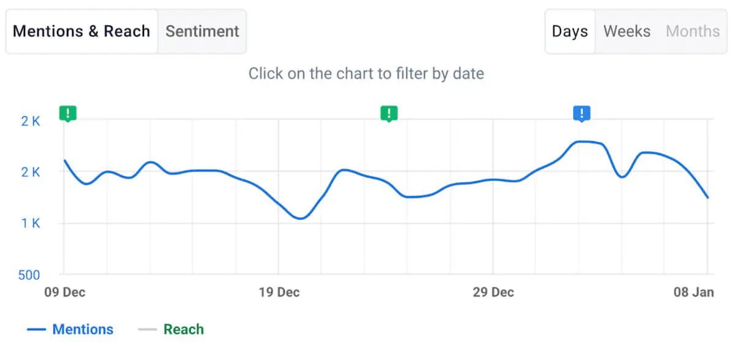The width and height of the screenshot is (735, 348).
Task: Click the 29 Dec axis label
Action: 493,292
